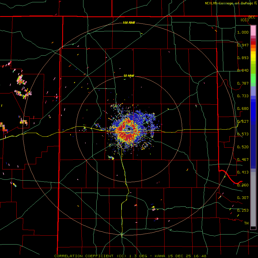Click the 0.733 scale value

(x=243, y=96)
